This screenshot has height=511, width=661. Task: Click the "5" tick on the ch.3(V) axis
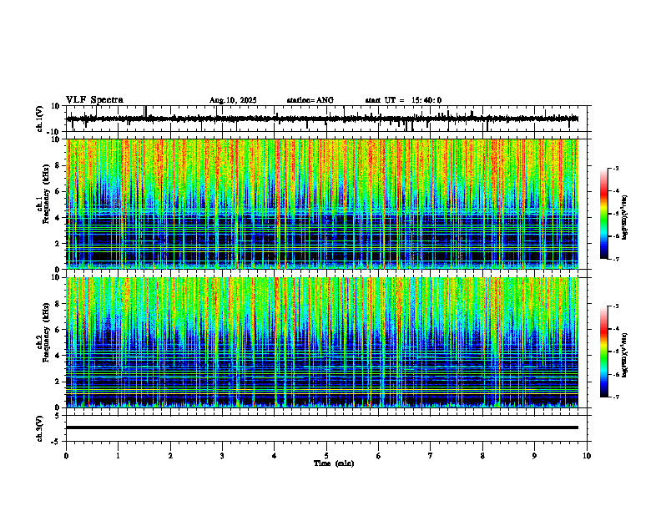[x=58, y=416]
